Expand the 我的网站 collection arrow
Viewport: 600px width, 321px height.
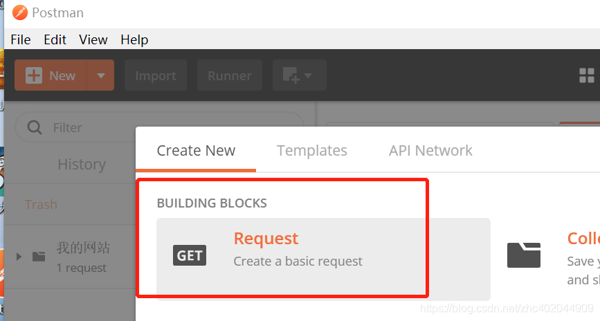19,256
